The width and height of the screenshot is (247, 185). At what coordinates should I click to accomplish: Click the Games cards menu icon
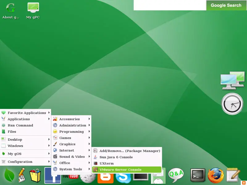pos(55,138)
